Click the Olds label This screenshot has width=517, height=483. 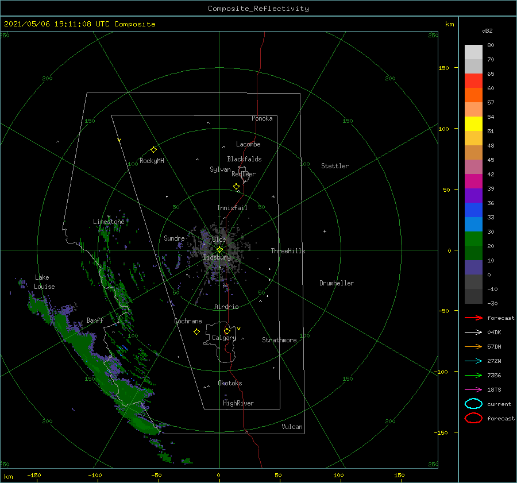coord(219,239)
